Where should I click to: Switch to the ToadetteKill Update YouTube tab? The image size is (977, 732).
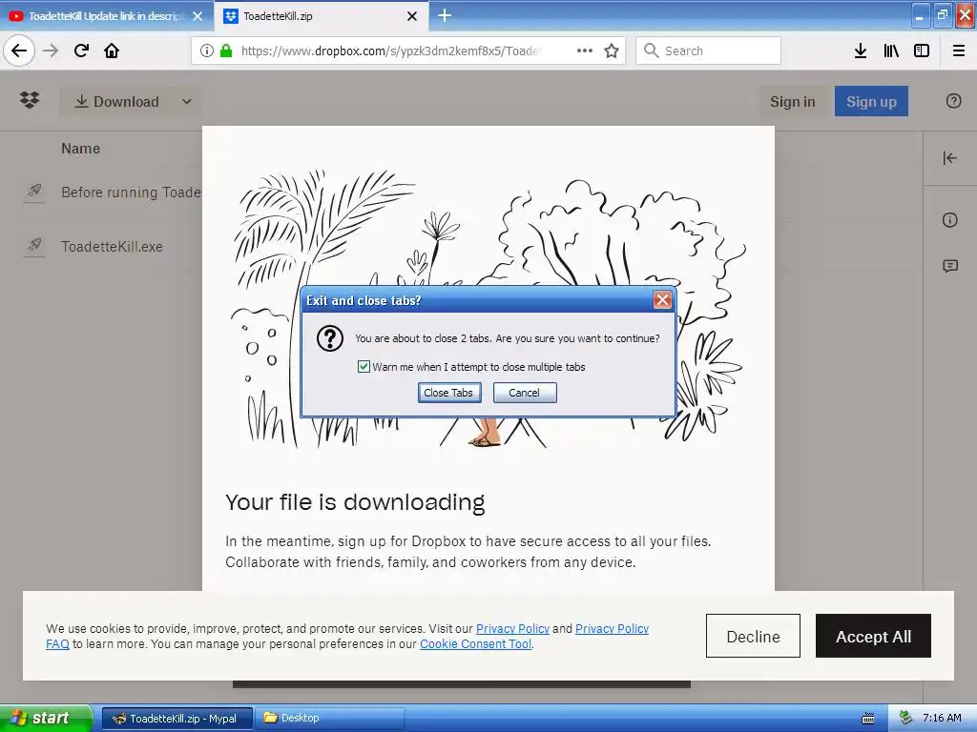pyautogui.click(x=106, y=16)
